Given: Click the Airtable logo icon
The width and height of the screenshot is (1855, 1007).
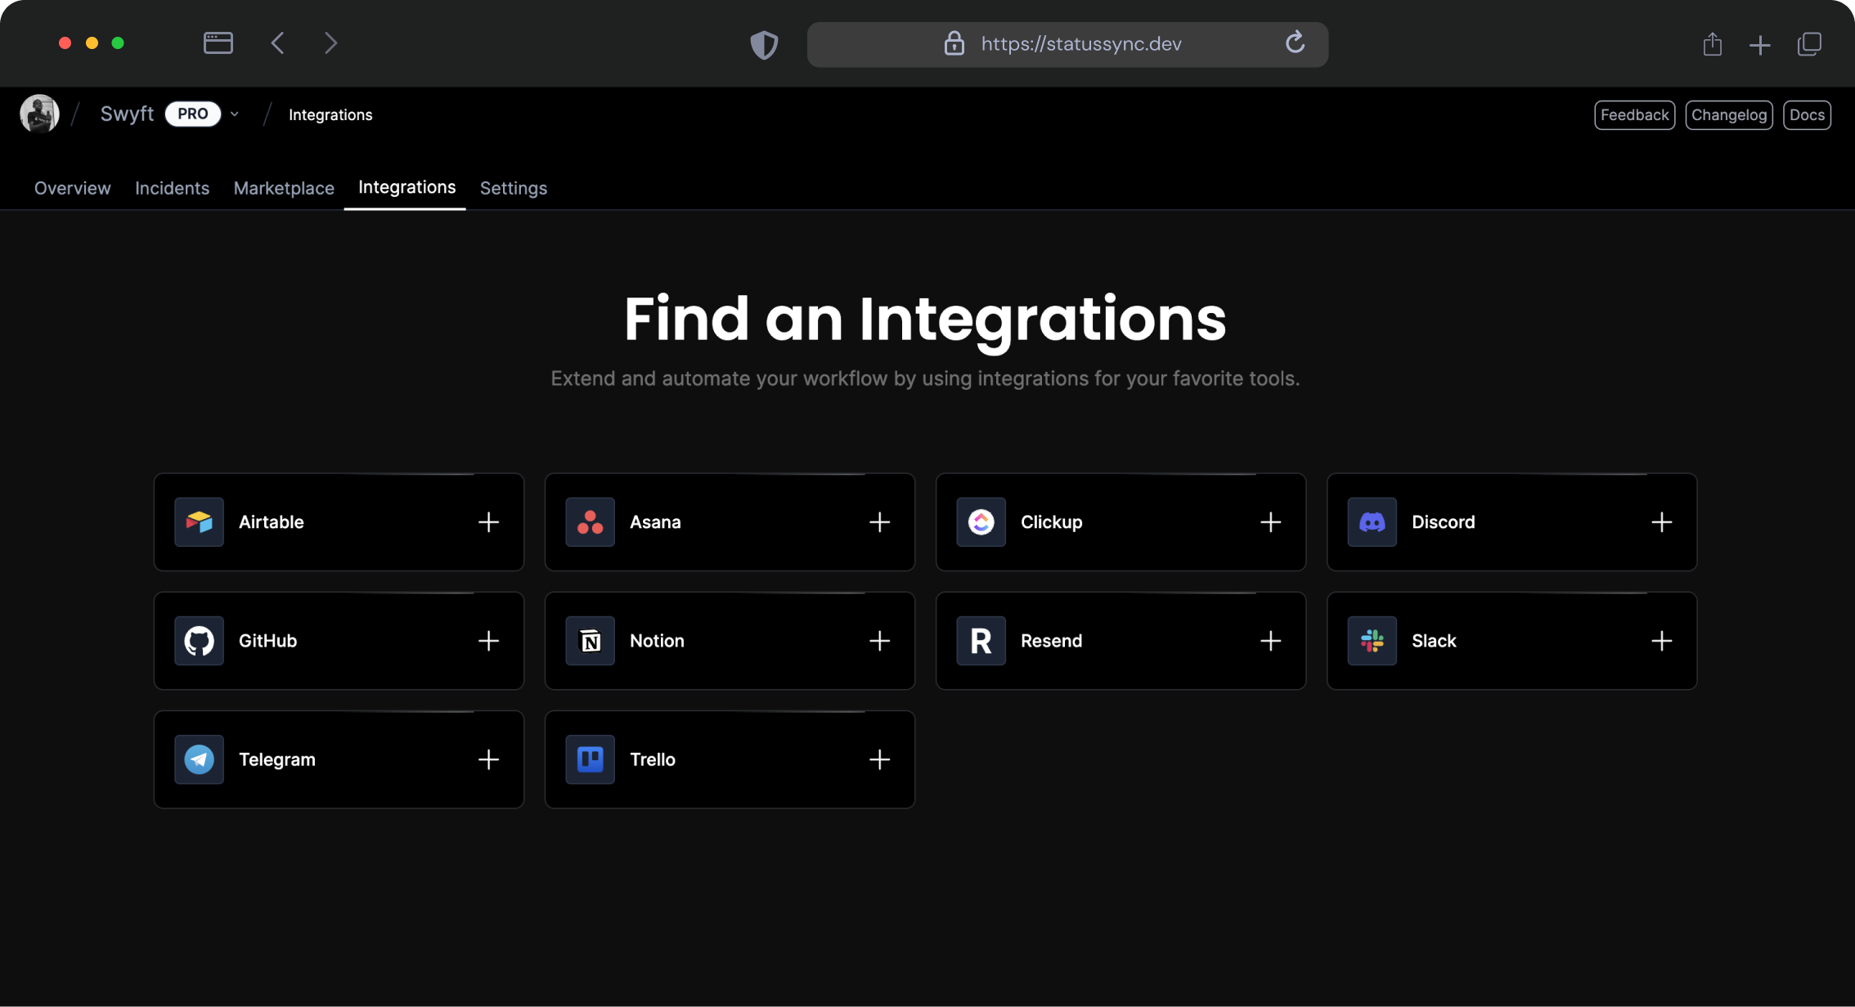Looking at the screenshot, I should (199, 521).
